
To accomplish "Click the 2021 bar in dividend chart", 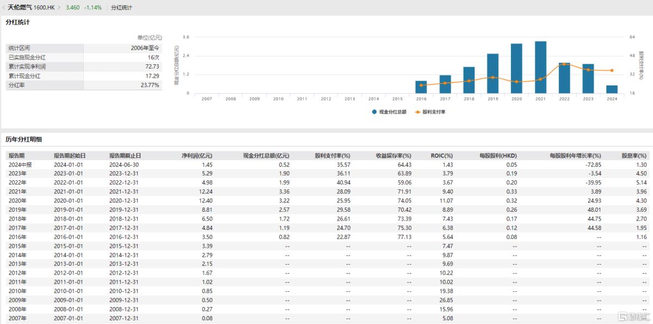I will click(x=540, y=67).
